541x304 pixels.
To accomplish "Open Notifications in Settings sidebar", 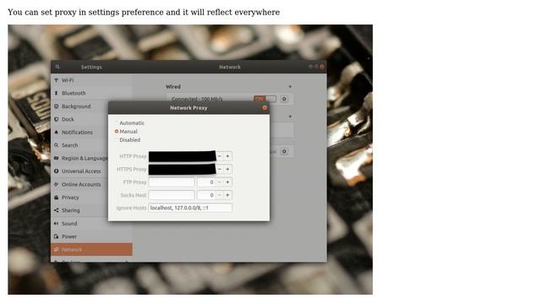I will [79, 133].
